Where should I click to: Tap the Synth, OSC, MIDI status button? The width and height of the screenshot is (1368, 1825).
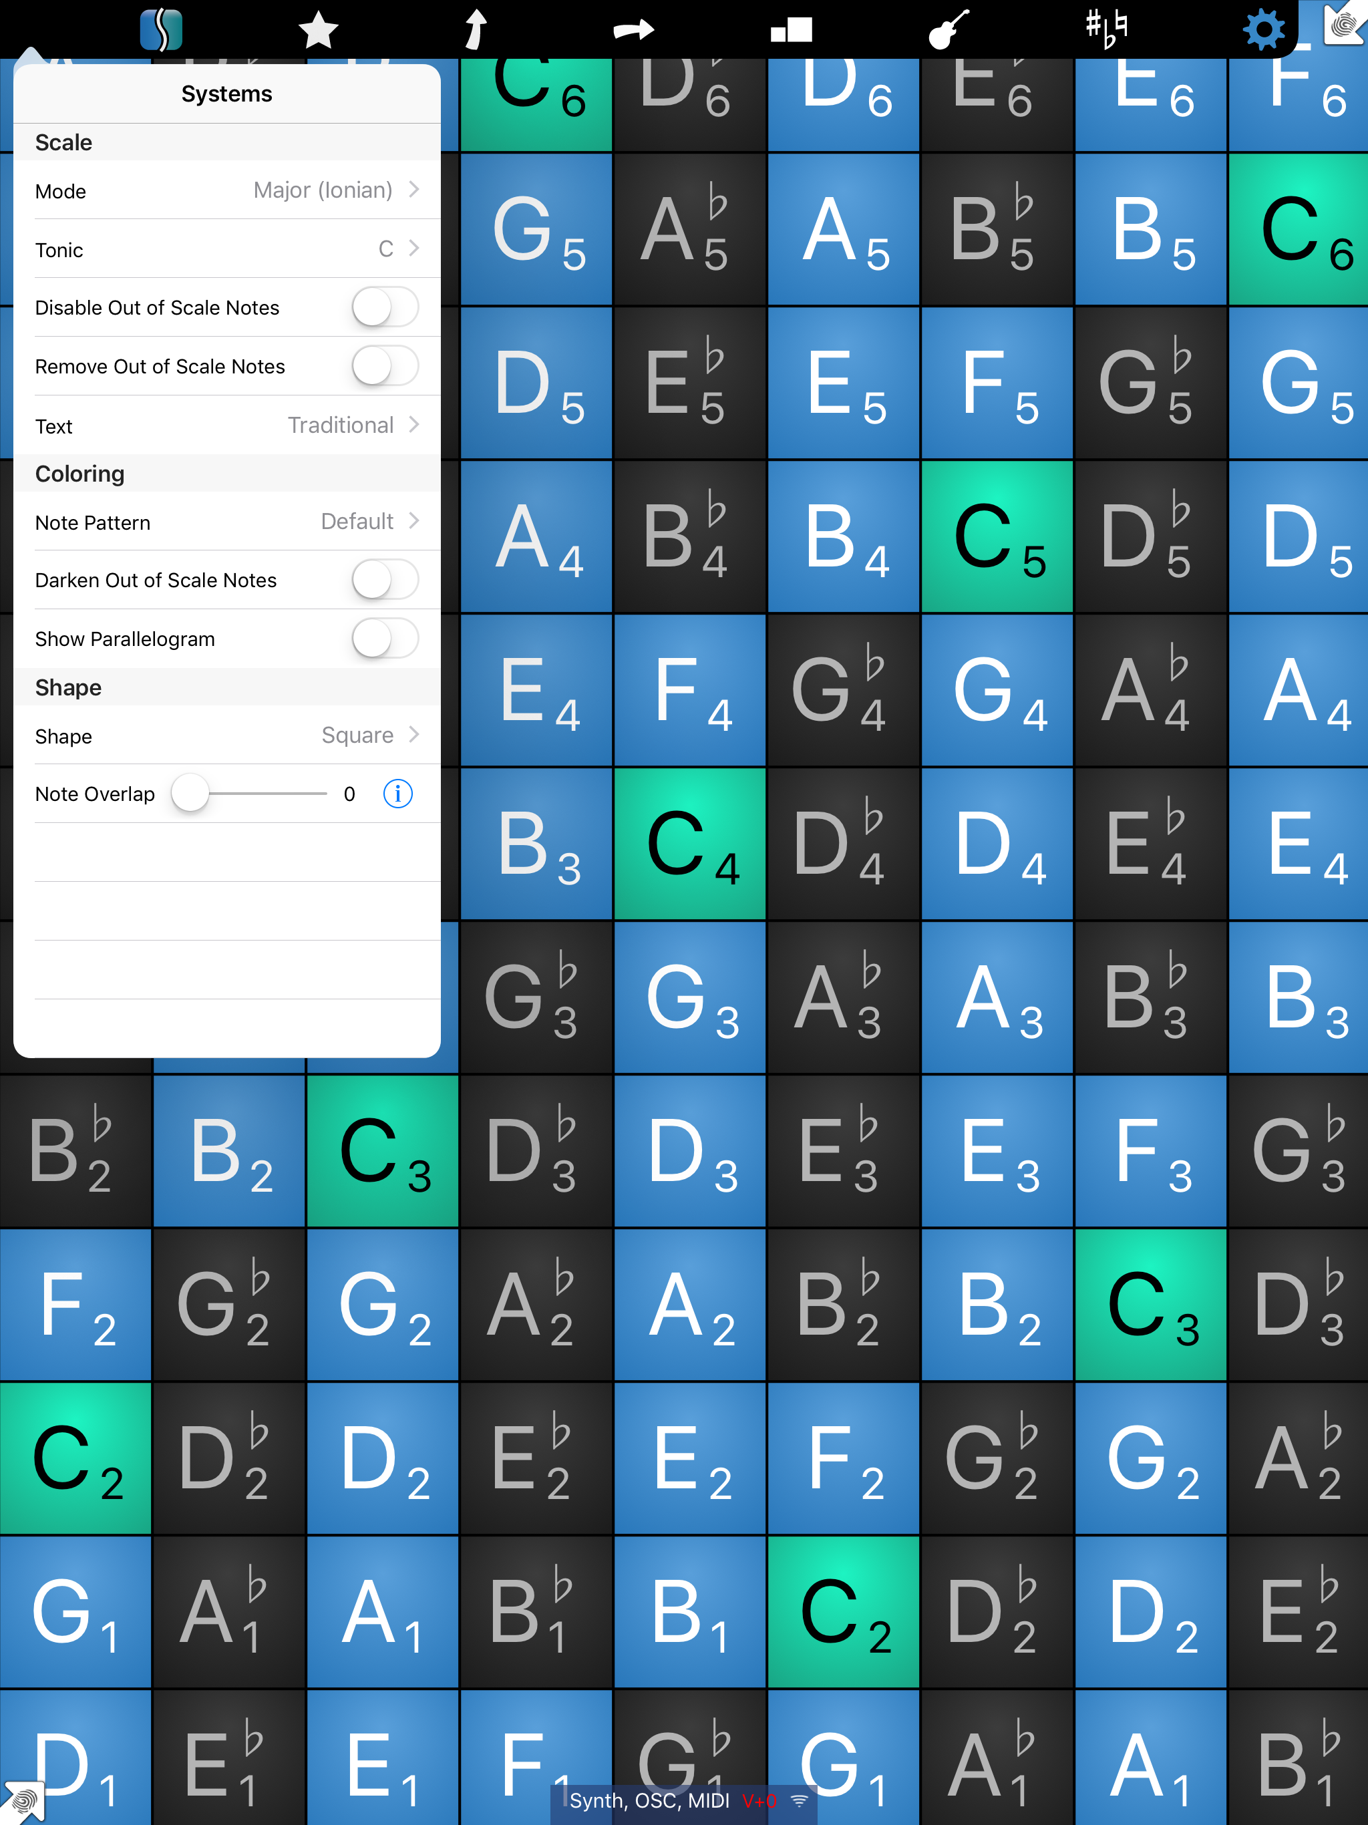coord(684,1800)
